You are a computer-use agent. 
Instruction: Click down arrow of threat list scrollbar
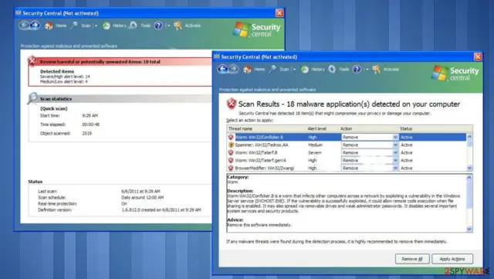[x=469, y=168]
